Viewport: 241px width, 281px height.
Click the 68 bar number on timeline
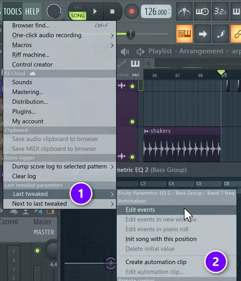[201, 75]
